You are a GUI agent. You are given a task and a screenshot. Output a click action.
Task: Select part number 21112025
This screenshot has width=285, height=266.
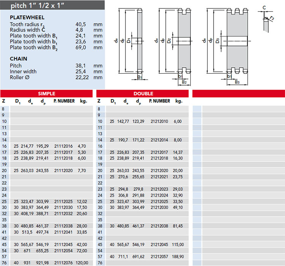pyautogui.click(x=63, y=201)
